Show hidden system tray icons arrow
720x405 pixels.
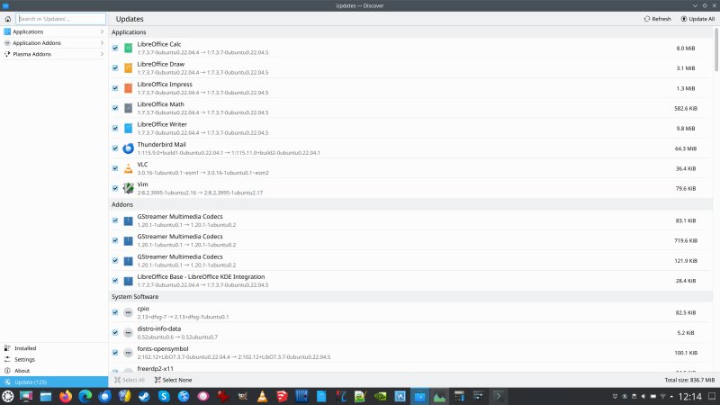pos(671,396)
